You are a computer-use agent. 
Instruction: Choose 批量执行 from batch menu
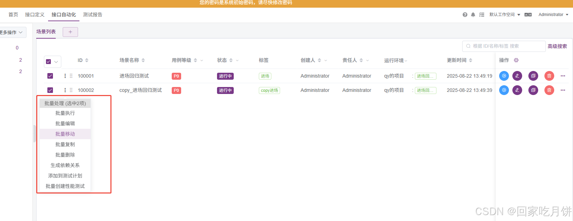(65, 113)
